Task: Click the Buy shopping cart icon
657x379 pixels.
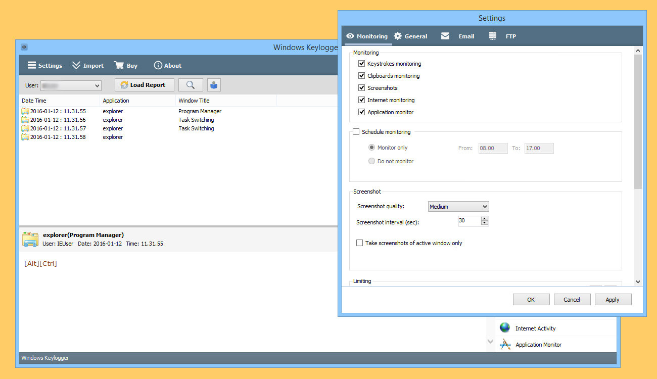Action: [x=119, y=66]
